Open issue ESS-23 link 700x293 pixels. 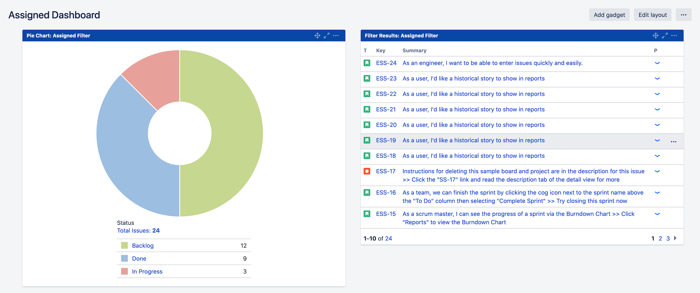click(x=386, y=78)
